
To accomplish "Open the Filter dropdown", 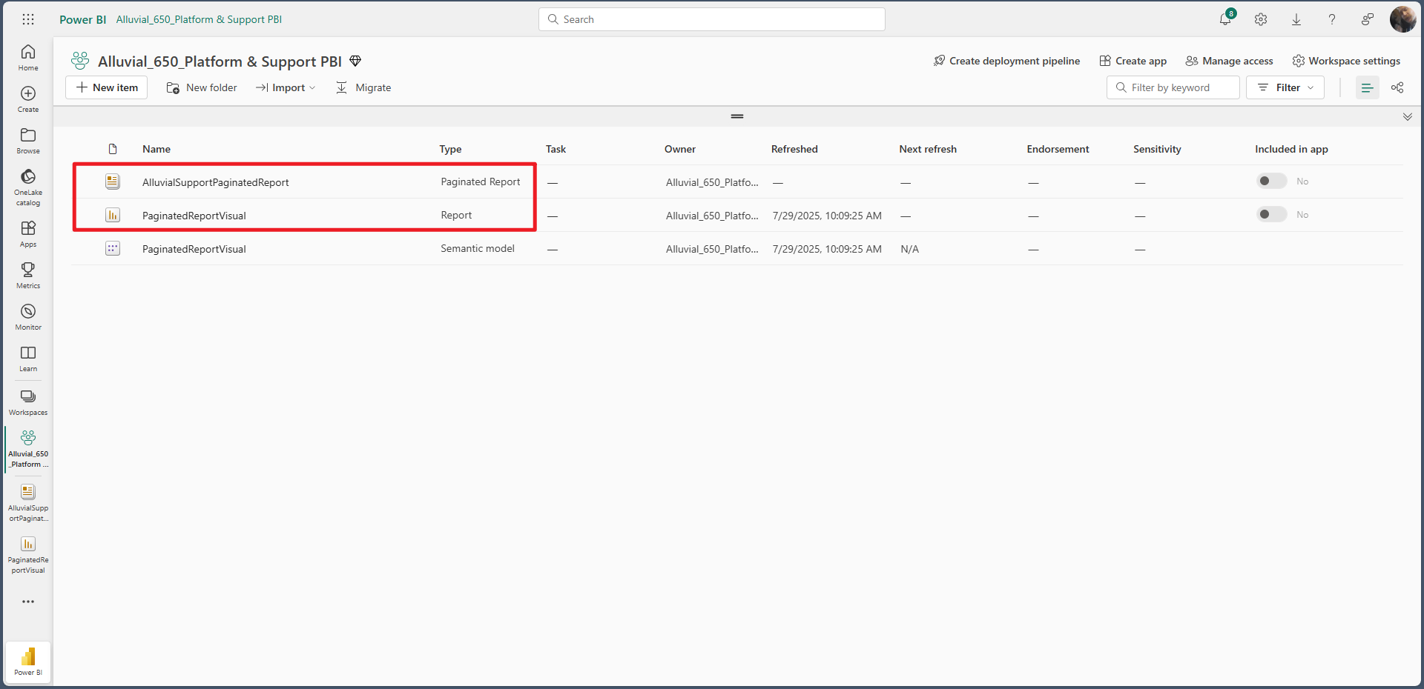I will (1285, 87).
